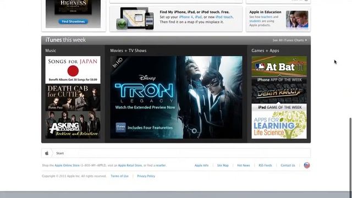Open the RSS Feeds footer link

tap(265, 166)
